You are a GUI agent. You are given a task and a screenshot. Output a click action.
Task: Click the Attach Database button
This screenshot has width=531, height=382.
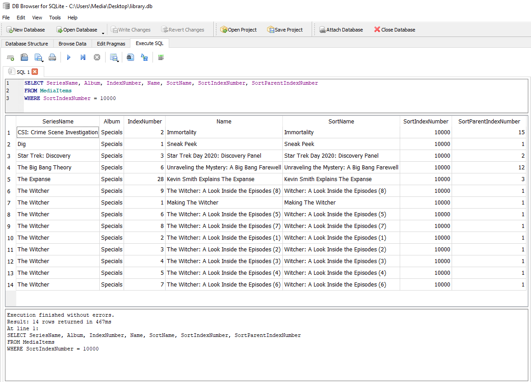341,30
